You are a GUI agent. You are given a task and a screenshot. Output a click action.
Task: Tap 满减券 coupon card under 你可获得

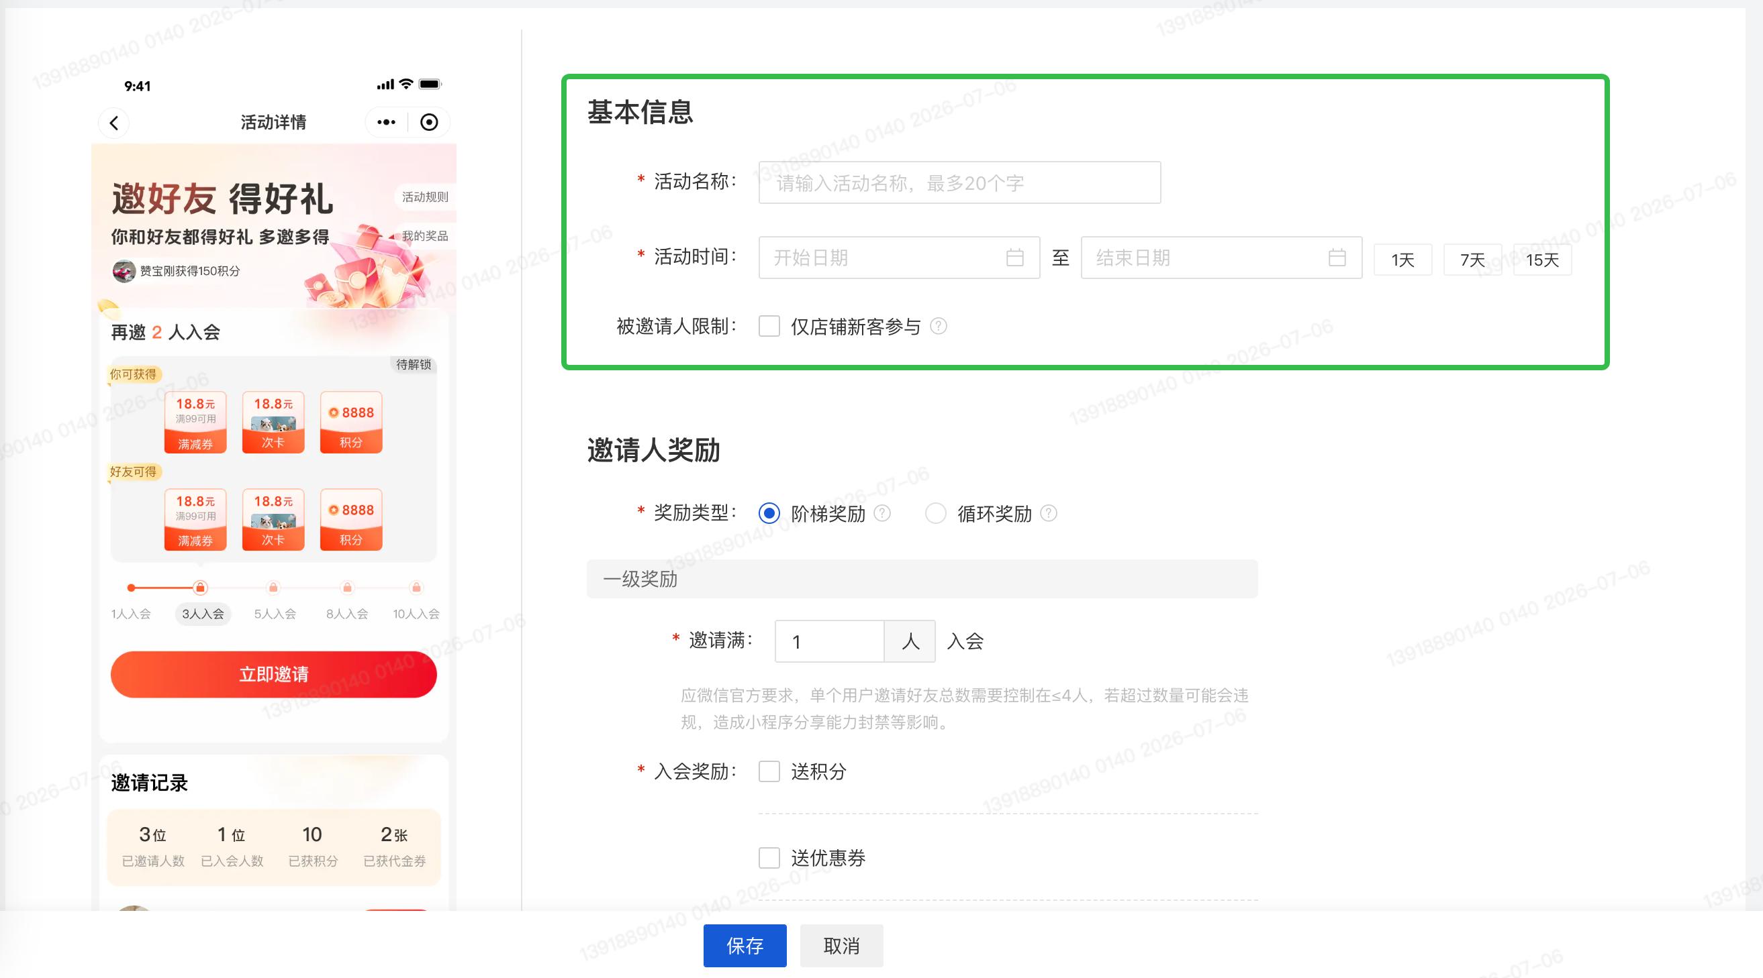coord(195,422)
